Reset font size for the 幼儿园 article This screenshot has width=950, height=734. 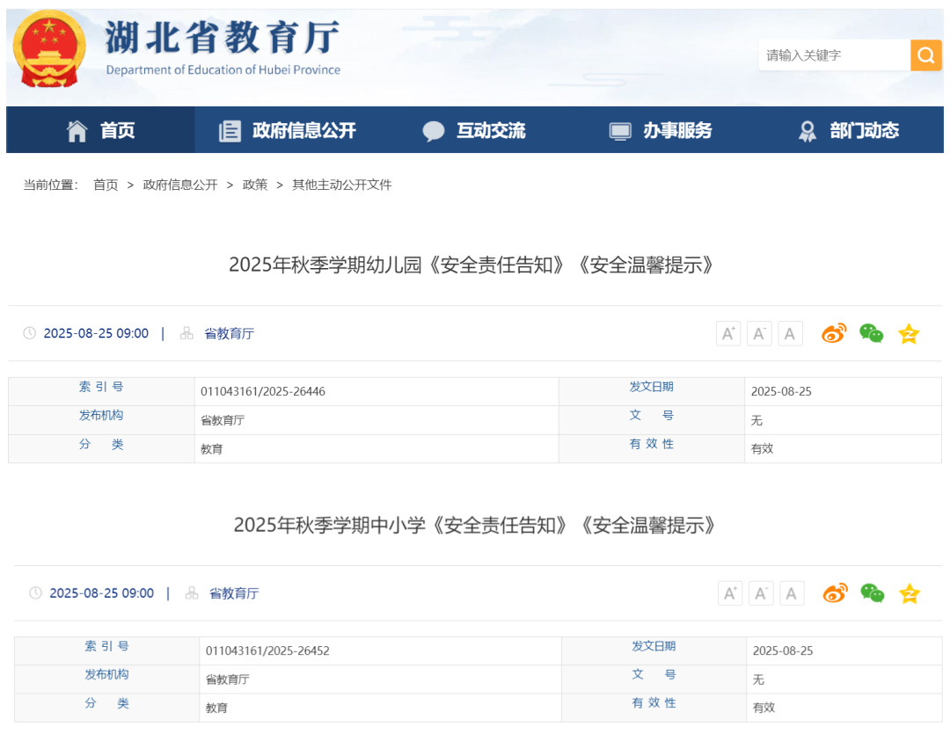tap(790, 334)
